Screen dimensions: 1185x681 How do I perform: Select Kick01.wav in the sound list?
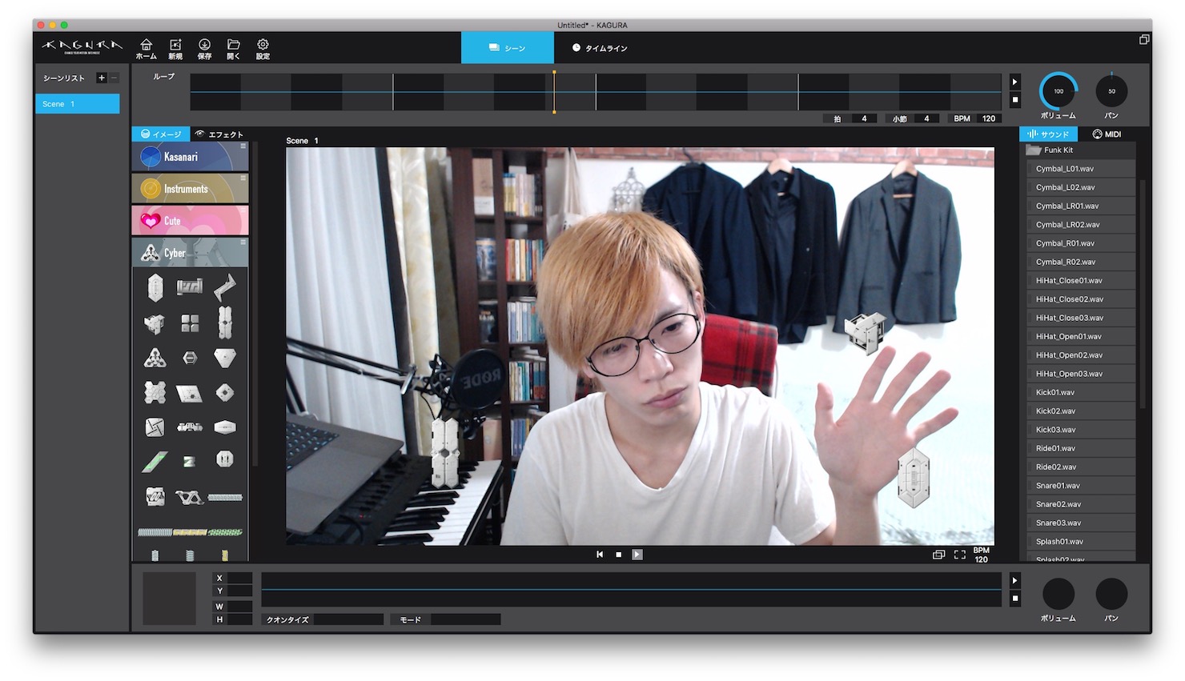tap(1081, 392)
